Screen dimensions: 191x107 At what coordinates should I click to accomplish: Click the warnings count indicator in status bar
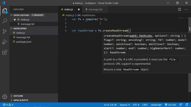(x=11, y=105)
